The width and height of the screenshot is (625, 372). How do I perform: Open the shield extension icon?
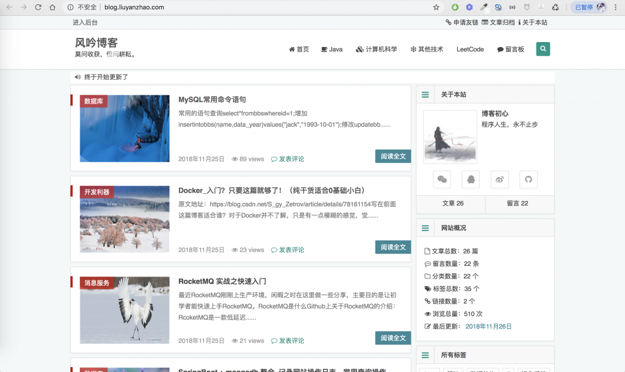(x=527, y=7)
